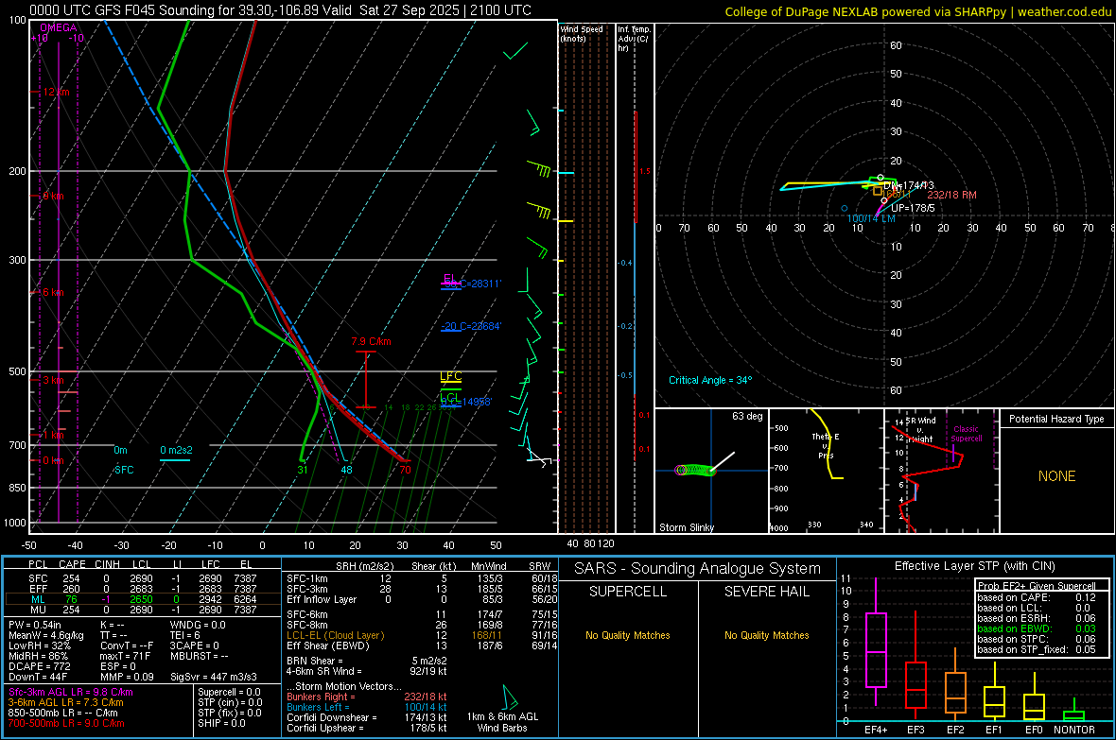Click the DownT = 44F value
The width and height of the screenshot is (1116, 740).
(x=37, y=677)
